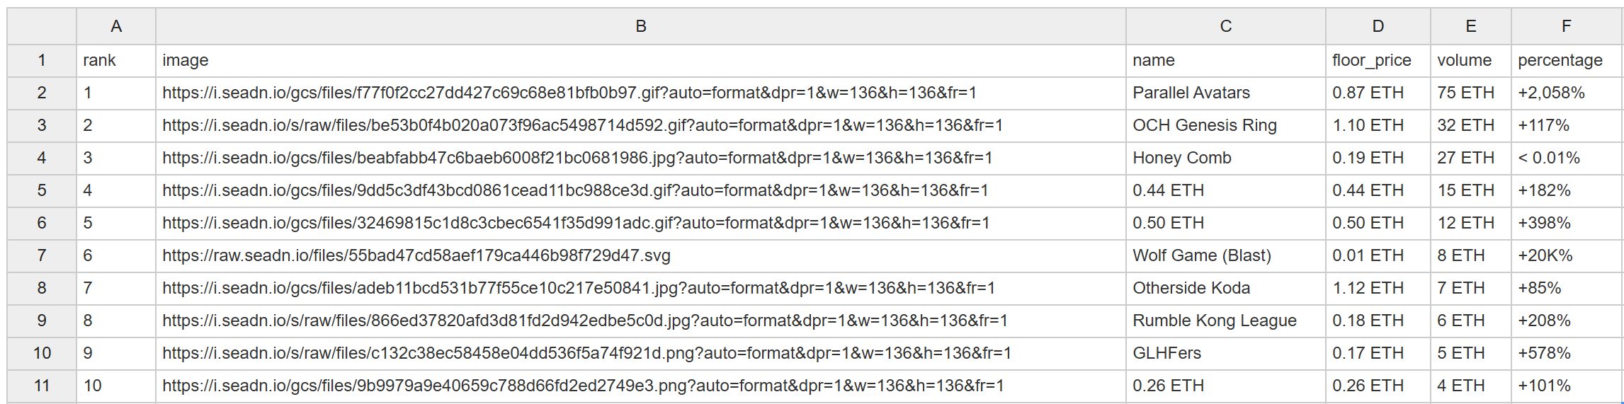This screenshot has width=1624, height=404.
Task: Click row header 11
Action: (x=42, y=386)
